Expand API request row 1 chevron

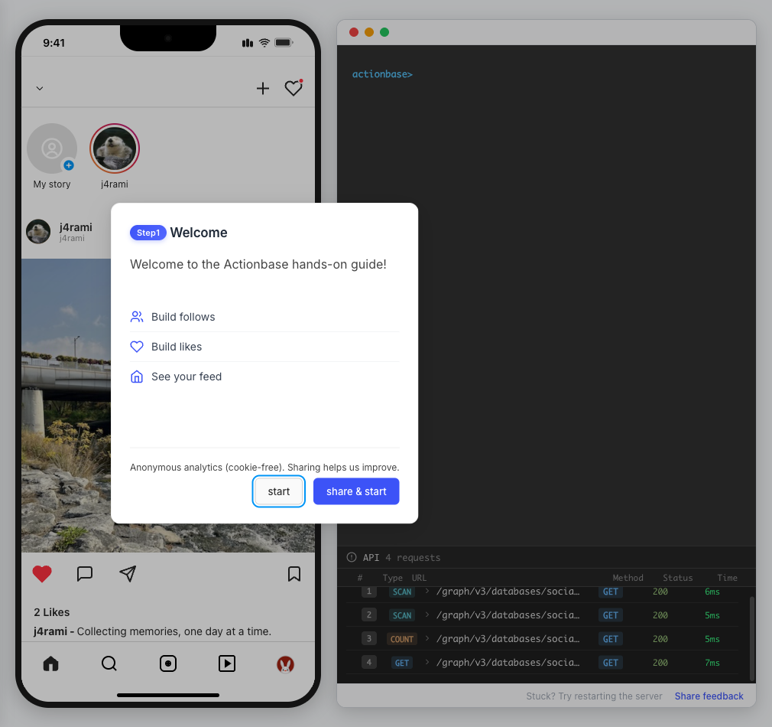coord(427,592)
